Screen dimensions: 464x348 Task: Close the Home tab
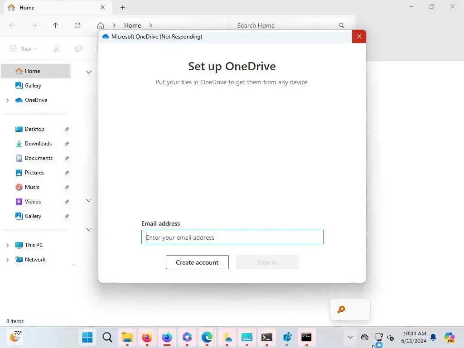click(x=103, y=7)
